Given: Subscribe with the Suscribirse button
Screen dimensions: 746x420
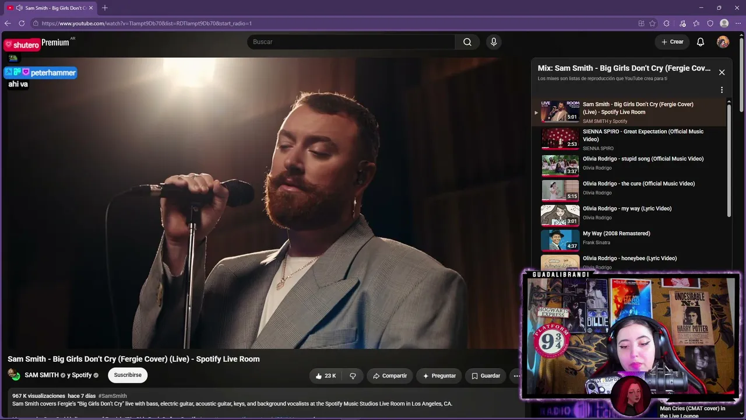Looking at the screenshot, I should click(128, 375).
